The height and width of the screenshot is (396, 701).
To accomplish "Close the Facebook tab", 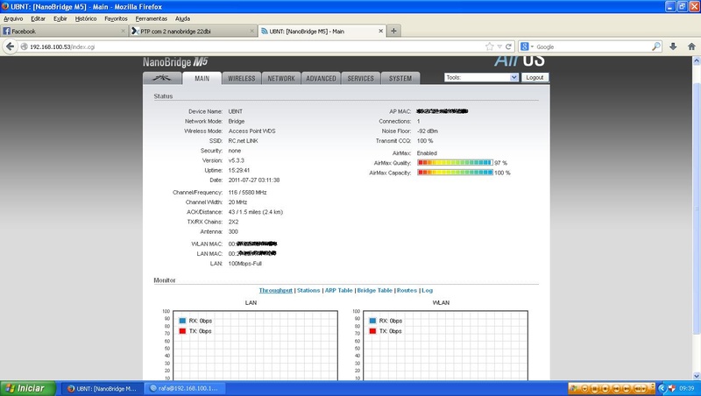I will tap(123, 31).
